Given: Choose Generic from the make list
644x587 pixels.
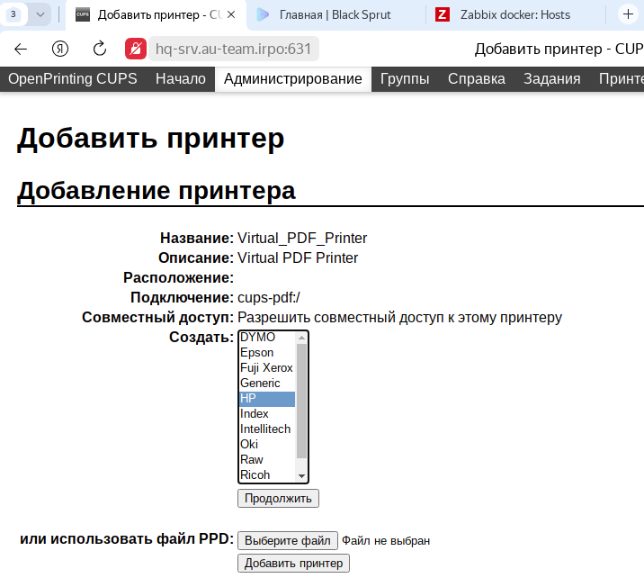Looking at the screenshot, I should (x=260, y=384).
